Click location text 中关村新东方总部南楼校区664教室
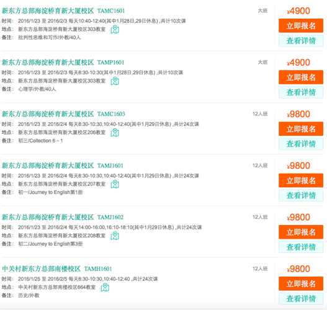This screenshot has height=310, width=327. click(57, 287)
